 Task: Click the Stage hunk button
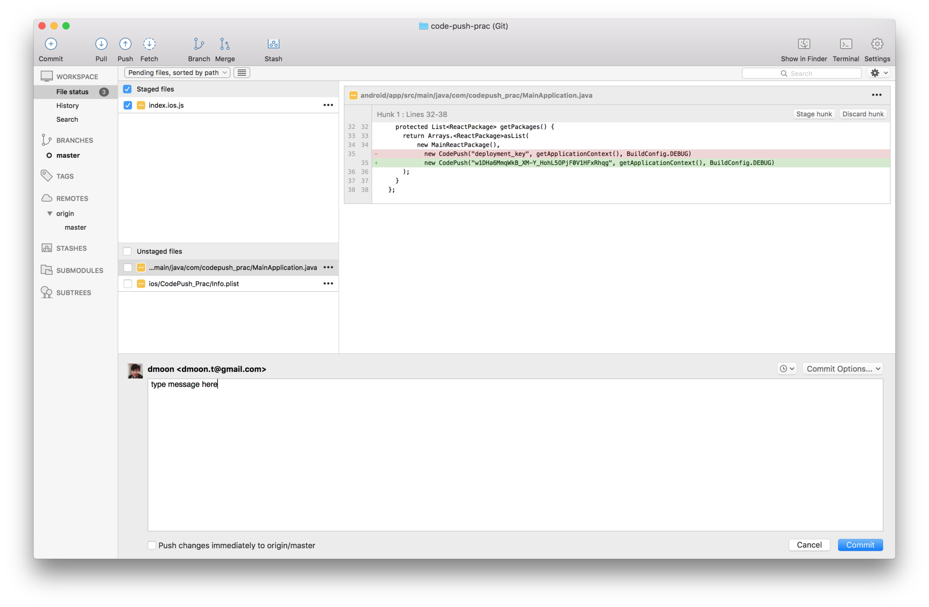click(x=813, y=114)
